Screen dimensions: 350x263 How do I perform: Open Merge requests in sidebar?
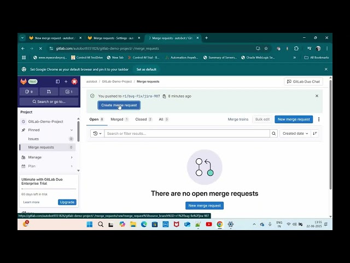pos(48,147)
